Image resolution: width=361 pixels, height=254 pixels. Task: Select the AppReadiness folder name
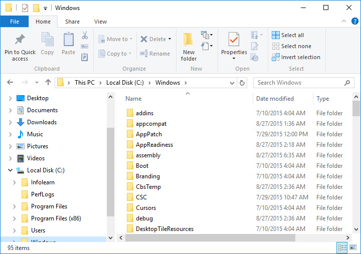pyautogui.click(x=154, y=145)
